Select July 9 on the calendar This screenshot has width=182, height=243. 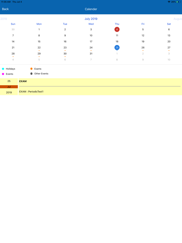65,35
